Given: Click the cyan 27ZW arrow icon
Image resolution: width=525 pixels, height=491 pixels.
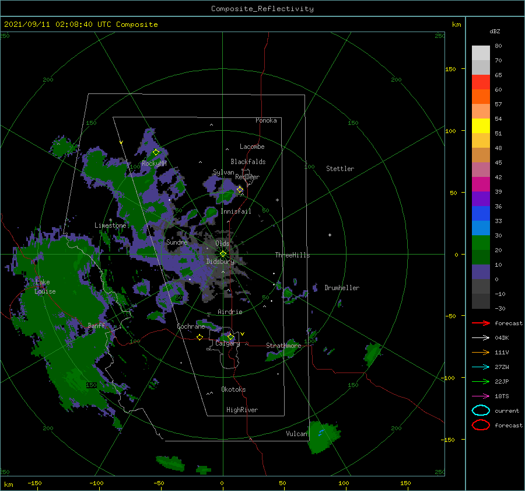Looking at the screenshot, I should coord(481,367).
